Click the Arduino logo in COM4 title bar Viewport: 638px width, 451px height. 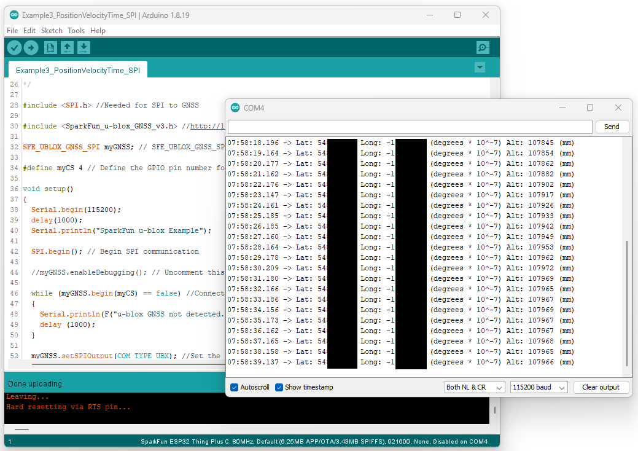coord(235,108)
